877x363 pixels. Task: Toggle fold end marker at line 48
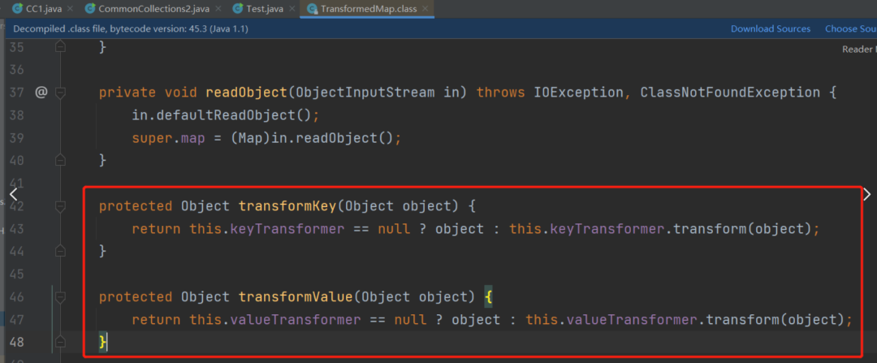[x=60, y=343]
